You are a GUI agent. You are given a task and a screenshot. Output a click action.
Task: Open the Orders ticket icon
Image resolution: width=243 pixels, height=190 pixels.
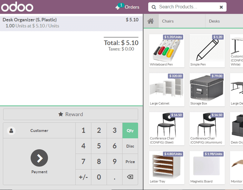point(118,7)
